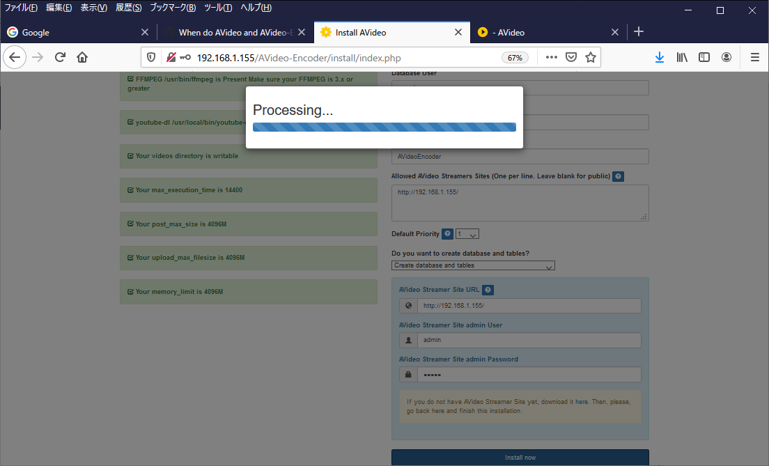Image resolution: width=769 pixels, height=466 pixels.
Task: Click the Install now button
Action: (520, 457)
